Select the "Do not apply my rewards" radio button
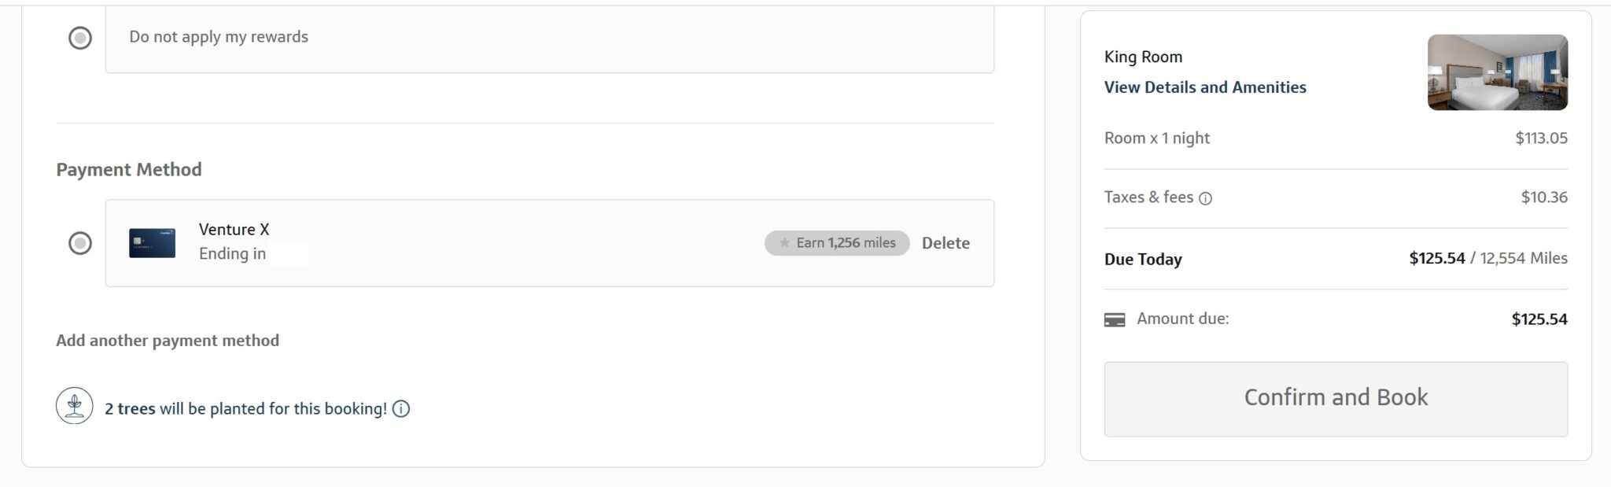Image resolution: width=1611 pixels, height=487 pixels. pos(80,38)
